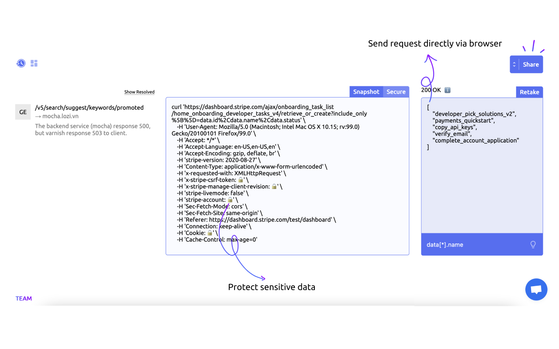Switch to the Snapshot tab

366,92
